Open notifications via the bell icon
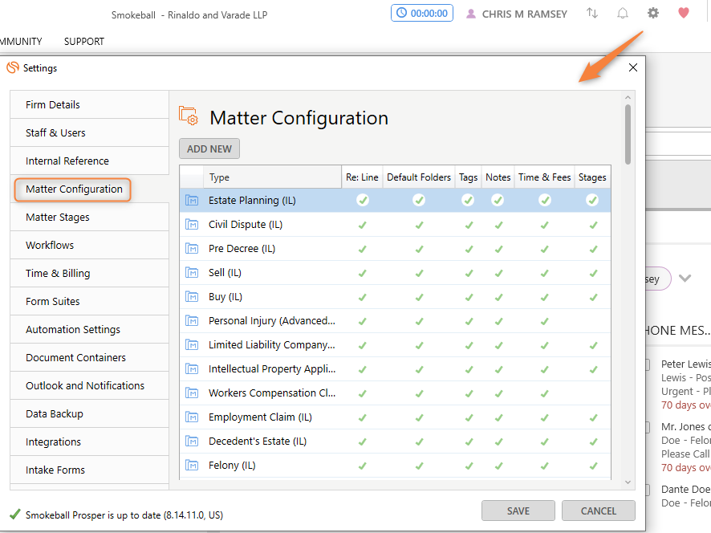Screen dimensions: 711x533 [x=623, y=13]
